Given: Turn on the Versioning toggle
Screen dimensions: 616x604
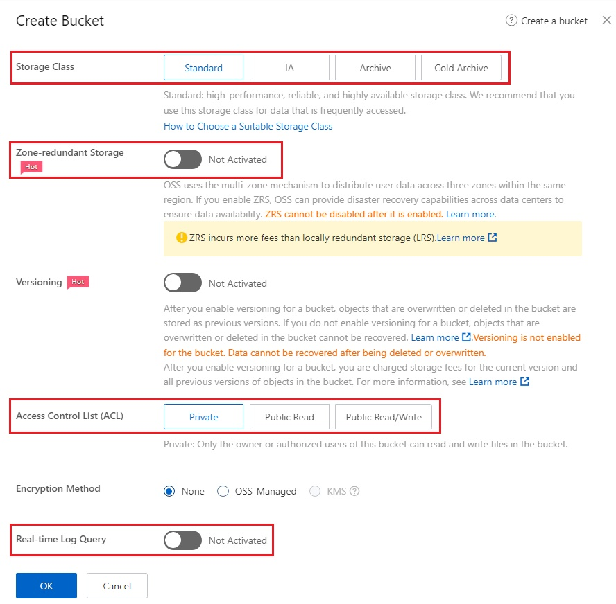Looking at the screenshot, I should click(182, 283).
